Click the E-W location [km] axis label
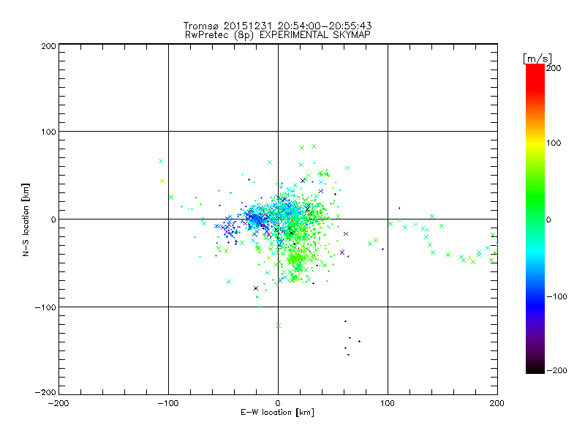 pos(277,413)
